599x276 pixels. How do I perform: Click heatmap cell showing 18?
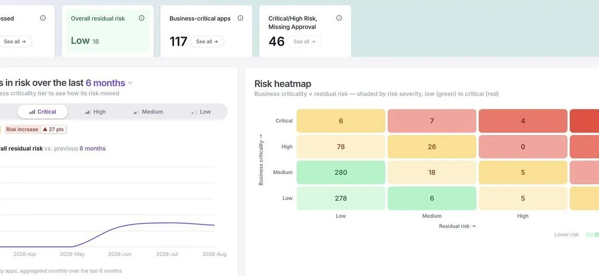coord(432,172)
